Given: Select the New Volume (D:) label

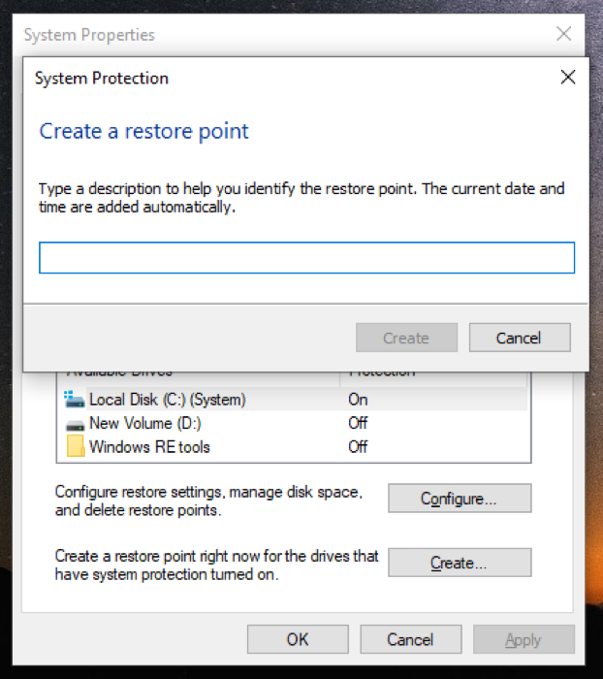Looking at the screenshot, I should pos(144,423).
